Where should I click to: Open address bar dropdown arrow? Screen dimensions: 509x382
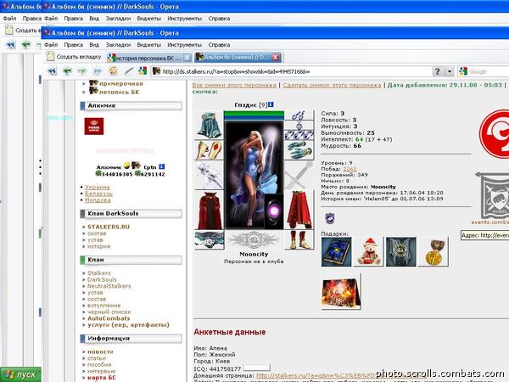point(450,71)
